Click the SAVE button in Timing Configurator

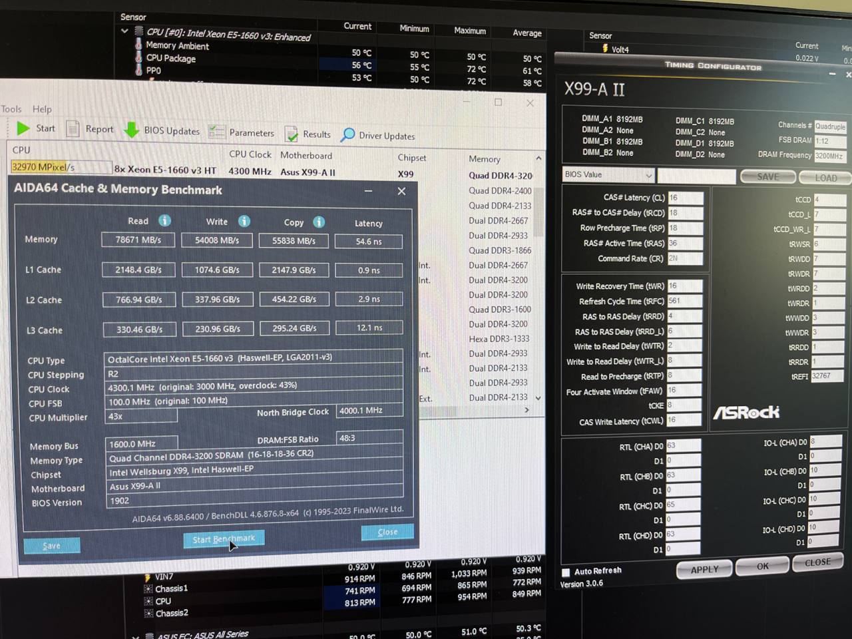[x=767, y=176]
